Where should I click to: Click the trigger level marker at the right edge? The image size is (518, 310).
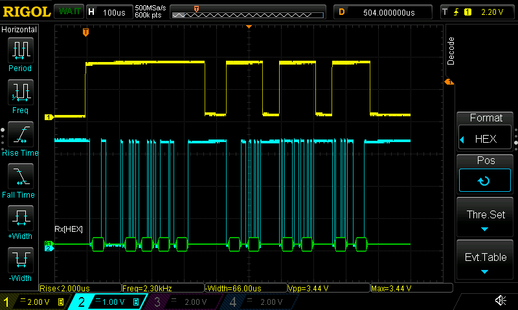click(x=449, y=82)
